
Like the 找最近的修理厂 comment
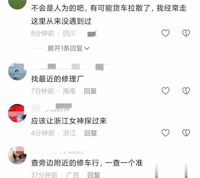(x=165, y=91)
